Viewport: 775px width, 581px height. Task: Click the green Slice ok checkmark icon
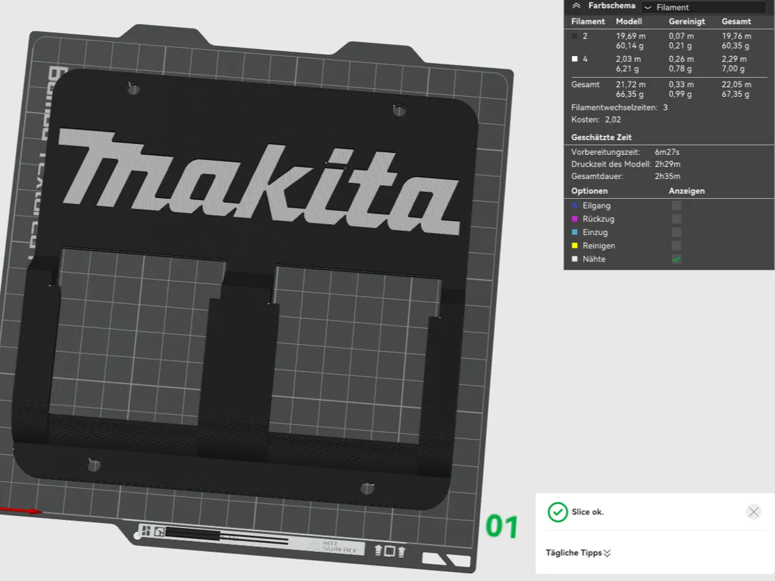(557, 512)
